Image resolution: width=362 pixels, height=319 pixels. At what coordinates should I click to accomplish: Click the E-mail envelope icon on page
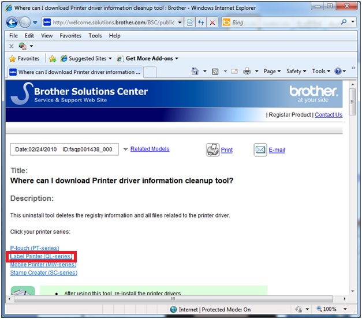coord(260,149)
